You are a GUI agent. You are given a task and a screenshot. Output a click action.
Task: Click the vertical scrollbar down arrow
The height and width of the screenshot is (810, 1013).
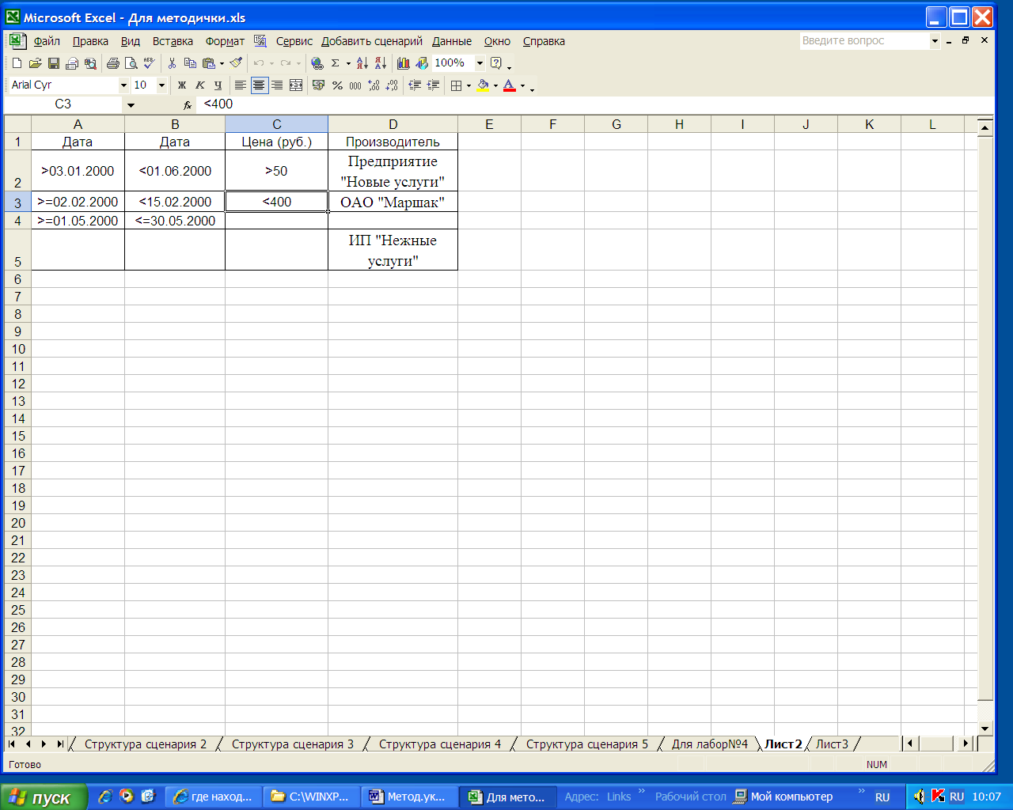pyautogui.click(x=985, y=729)
